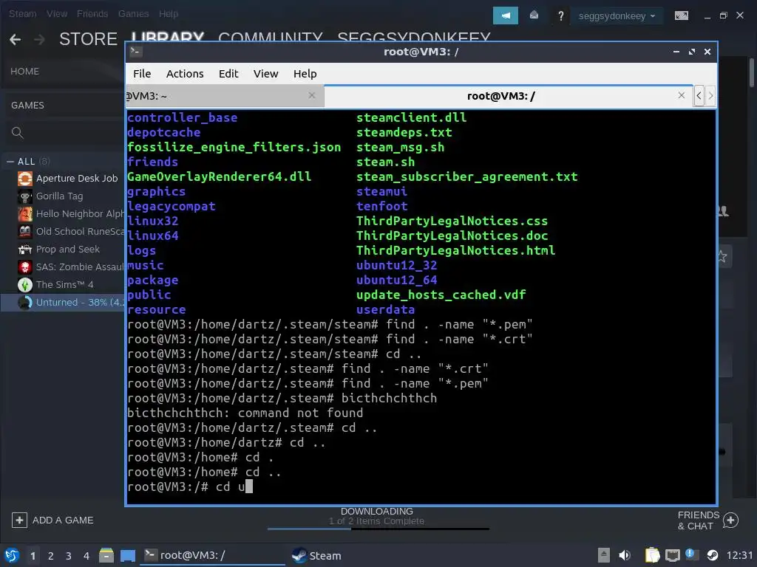Click the Friends & Chat plus icon
The height and width of the screenshot is (567, 757).
click(x=730, y=520)
